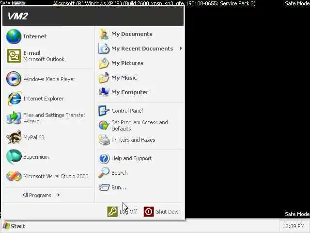The image size is (310, 233).
Task: Select the Microsoft Visual Studio 2008 label
Action: [x=56, y=176]
